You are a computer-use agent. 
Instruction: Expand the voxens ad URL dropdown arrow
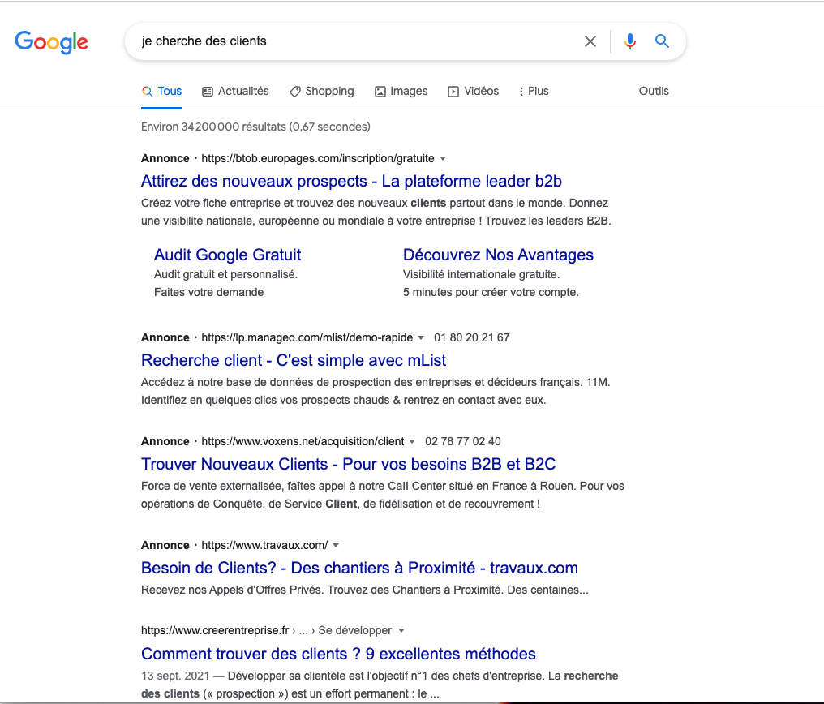(x=412, y=442)
